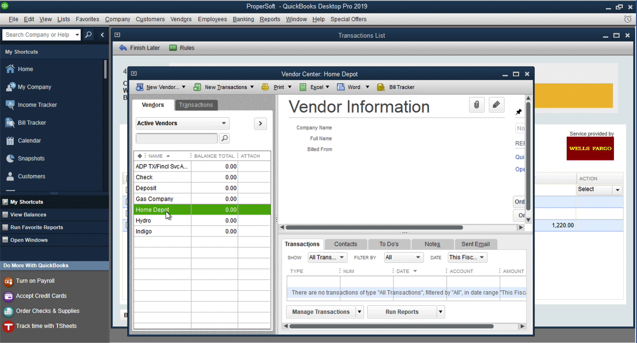The width and height of the screenshot is (637, 343).
Task: Switch to the Sent Email tab
Action: pyautogui.click(x=475, y=244)
